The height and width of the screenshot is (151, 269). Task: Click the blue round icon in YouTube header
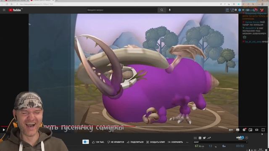pyautogui.click(x=240, y=10)
